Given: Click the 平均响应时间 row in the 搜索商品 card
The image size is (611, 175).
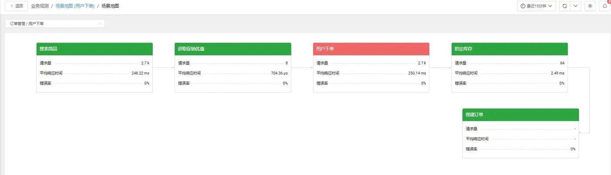Looking at the screenshot, I should coord(94,73).
